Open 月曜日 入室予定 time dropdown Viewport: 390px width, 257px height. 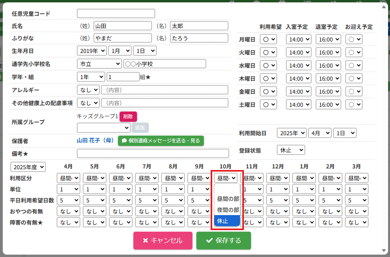[299, 40]
